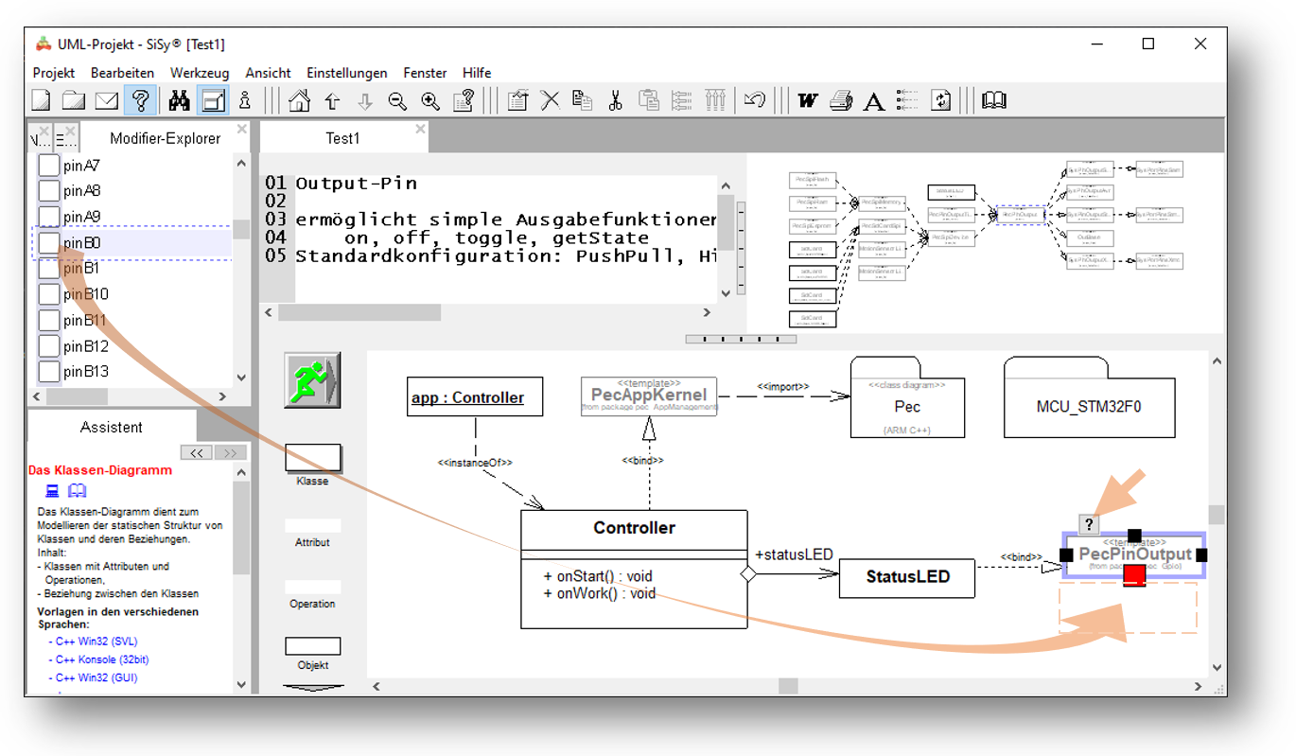Screen dimensions: 1296x756
Task: Click the red handle on PecPinOutput
Action: [x=1134, y=574]
